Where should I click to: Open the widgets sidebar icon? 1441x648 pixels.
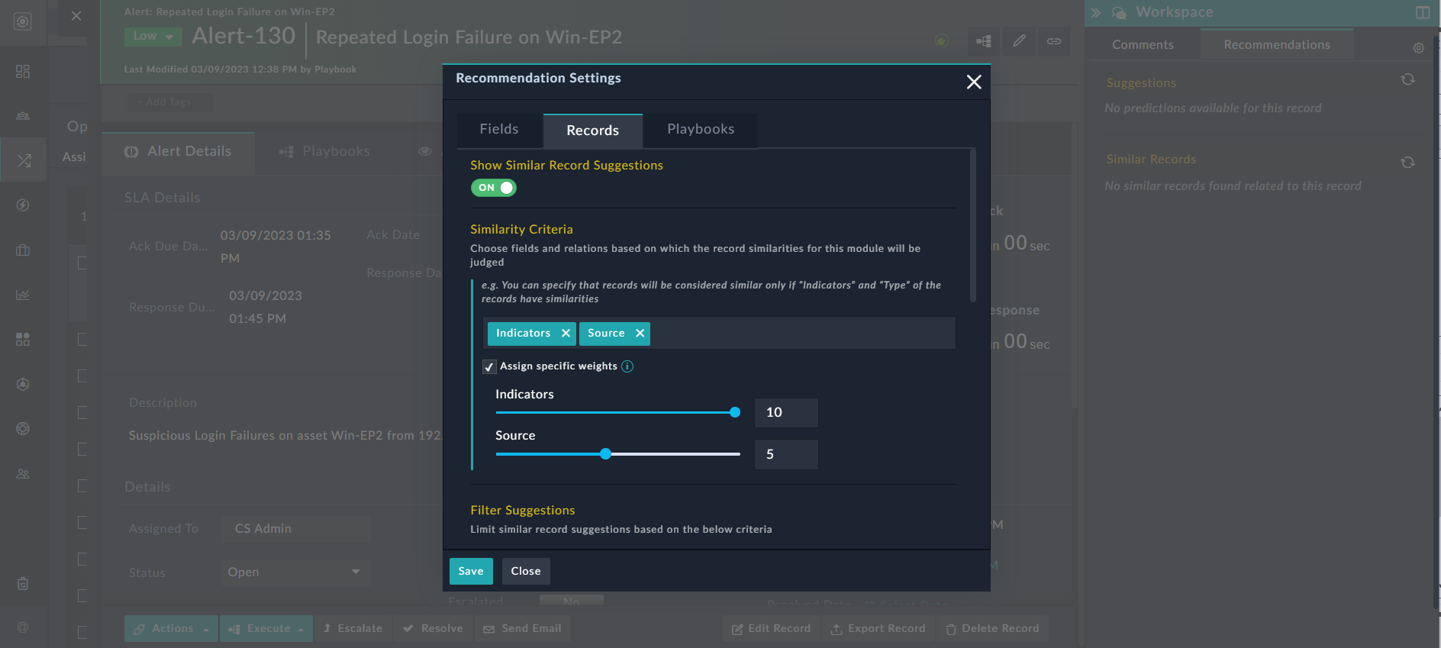click(x=23, y=340)
